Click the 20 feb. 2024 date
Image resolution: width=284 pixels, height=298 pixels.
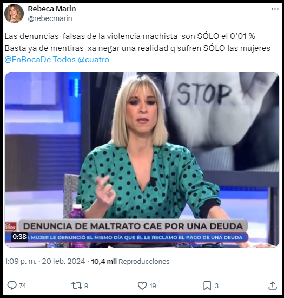coord(63,262)
